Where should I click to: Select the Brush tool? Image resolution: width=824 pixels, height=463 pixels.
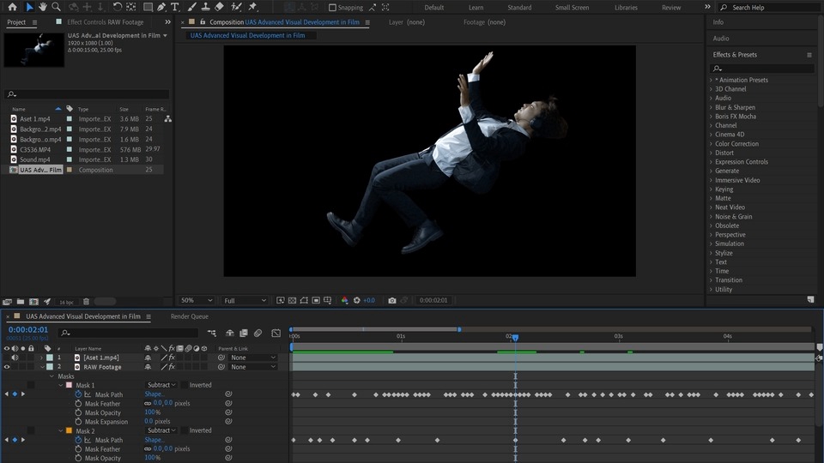[x=191, y=7]
